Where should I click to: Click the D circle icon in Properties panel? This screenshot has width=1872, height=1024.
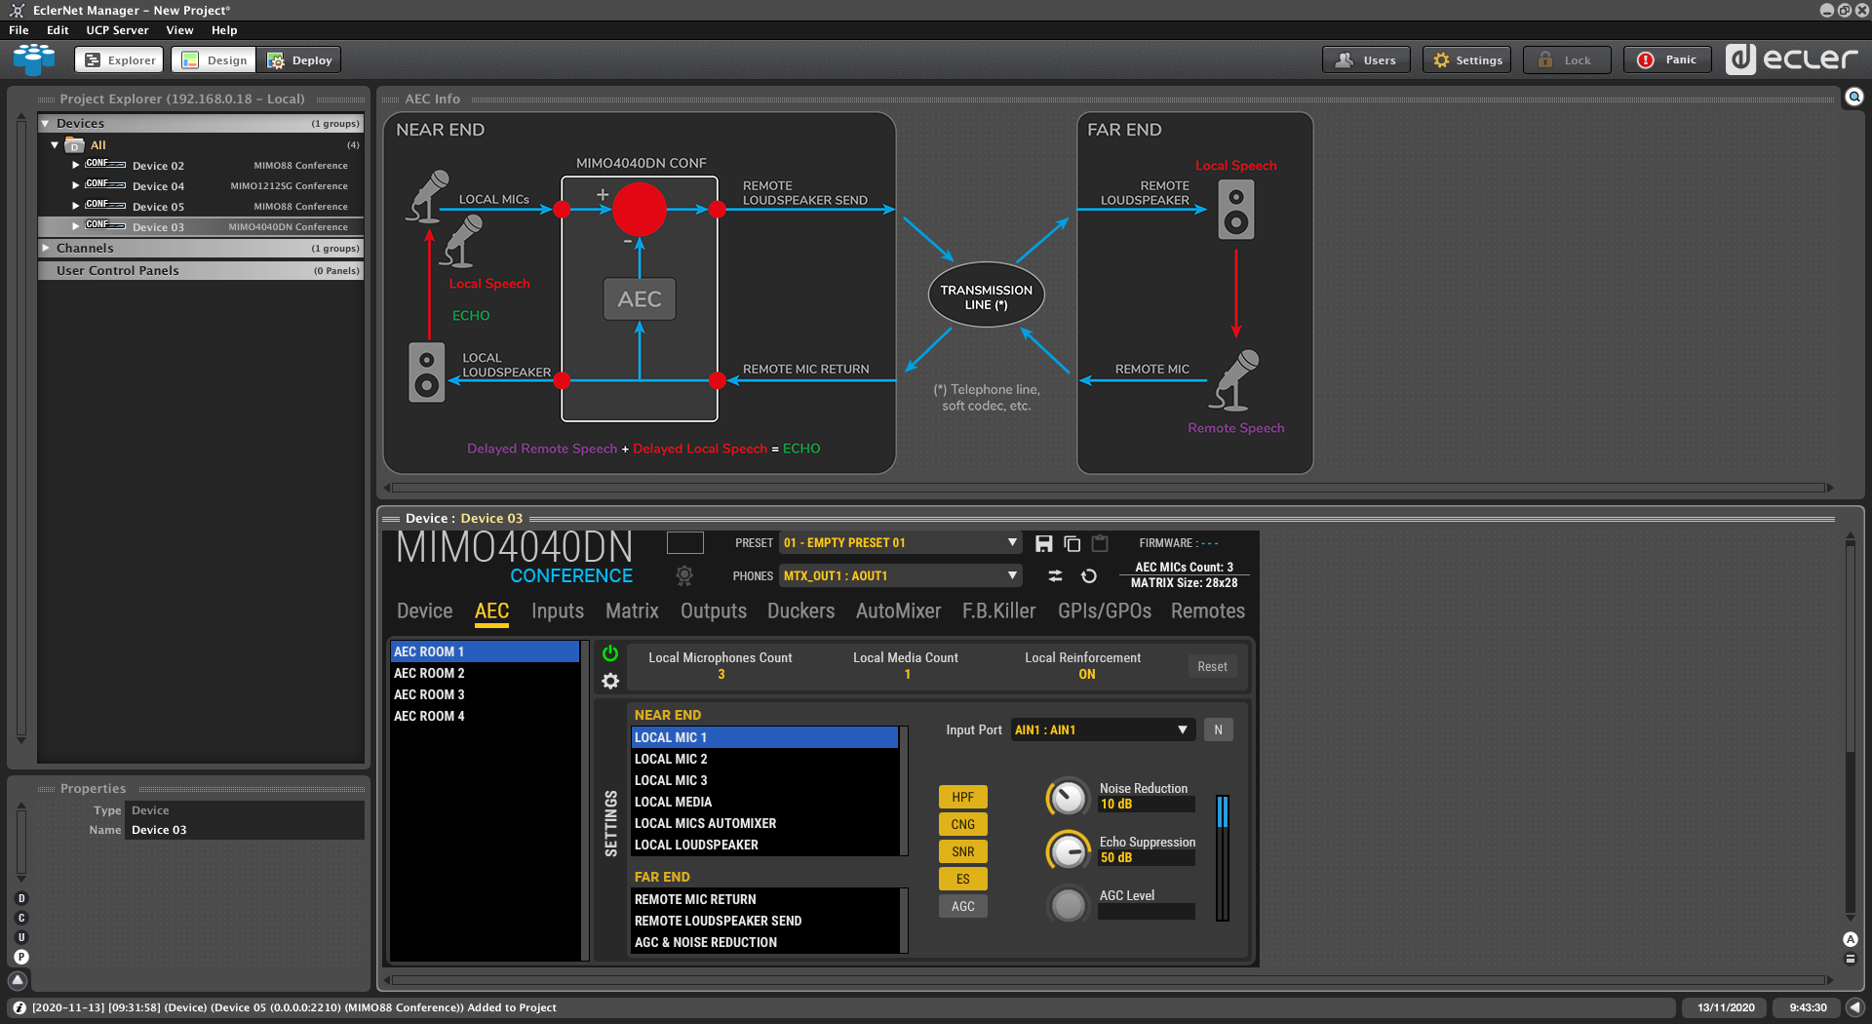[x=21, y=898]
